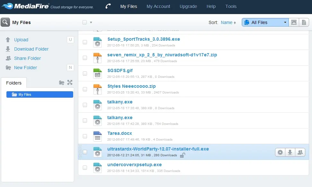Open My Account menu
This screenshot has width=312, height=187.
(158, 6)
